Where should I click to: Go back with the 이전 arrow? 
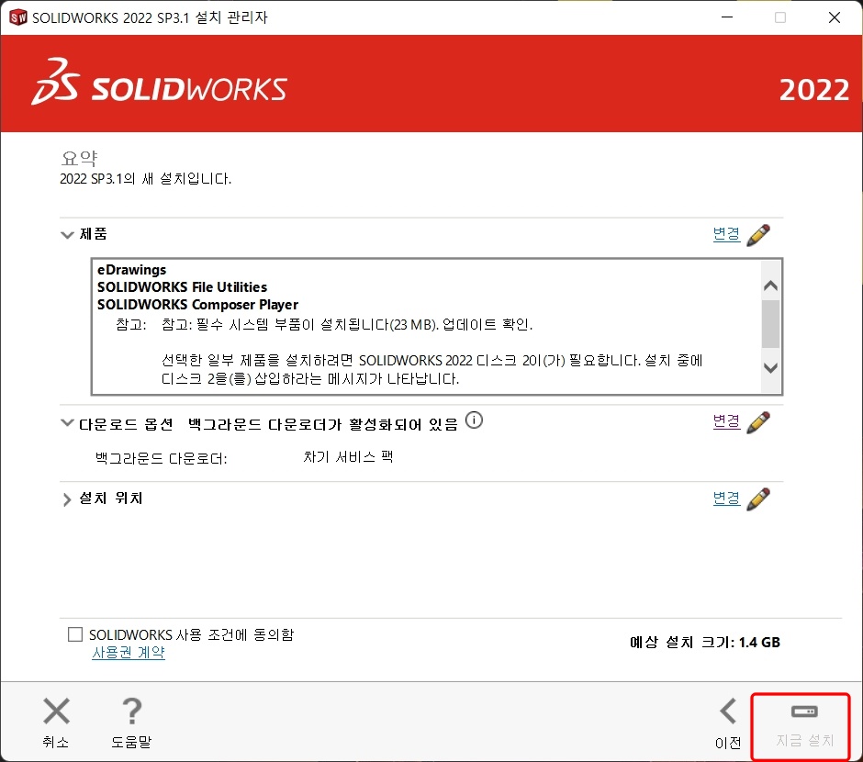(x=728, y=711)
